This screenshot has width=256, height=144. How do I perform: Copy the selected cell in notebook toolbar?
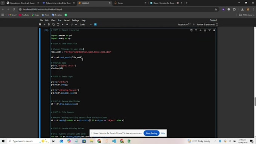click(x=53, y=24)
